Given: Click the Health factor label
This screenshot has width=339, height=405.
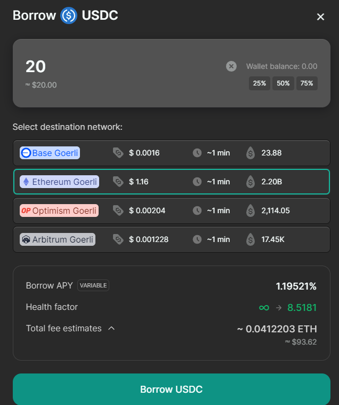Looking at the screenshot, I should pyautogui.click(x=52, y=307).
